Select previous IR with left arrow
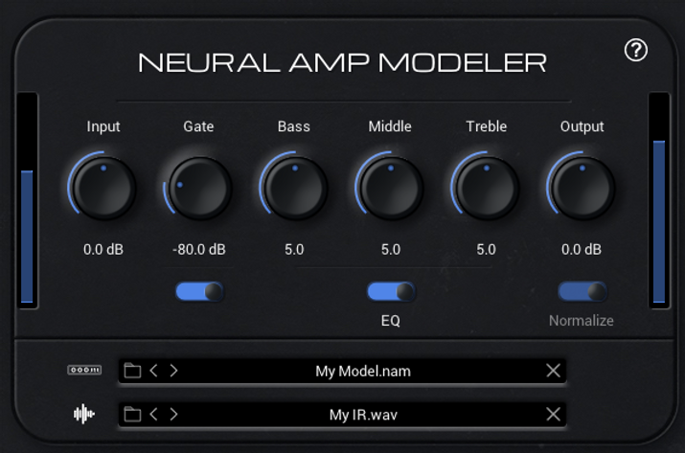 pos(154,414)
